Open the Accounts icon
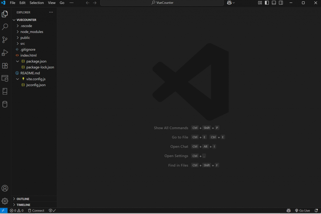 click(5, 188)
